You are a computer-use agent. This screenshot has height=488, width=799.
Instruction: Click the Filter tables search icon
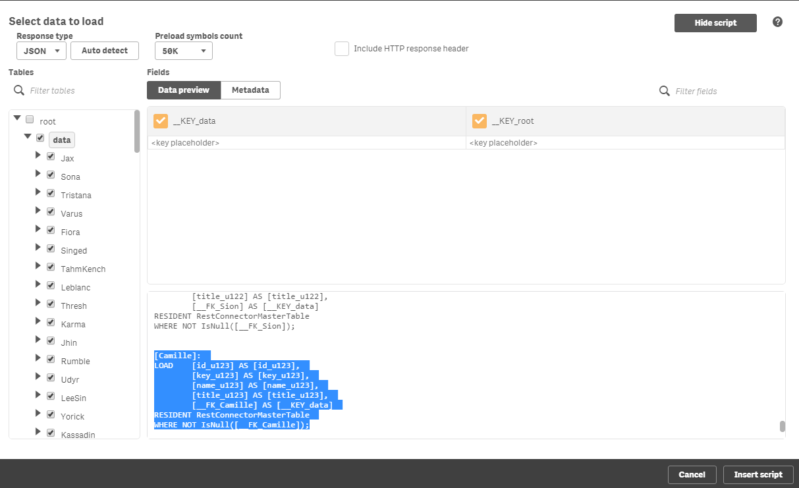(19, 90)
